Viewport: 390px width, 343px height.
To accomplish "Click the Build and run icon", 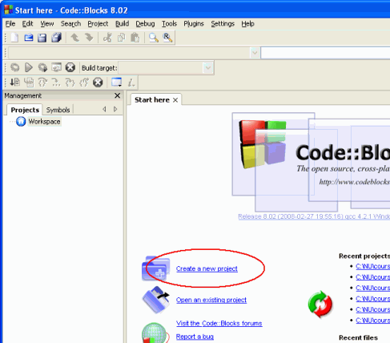I will tap(42, 67).
